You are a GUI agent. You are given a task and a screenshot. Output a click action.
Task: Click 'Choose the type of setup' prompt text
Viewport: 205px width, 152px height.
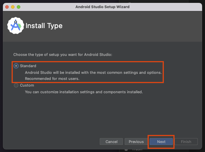pyautogui.click(x=63, y=55)
